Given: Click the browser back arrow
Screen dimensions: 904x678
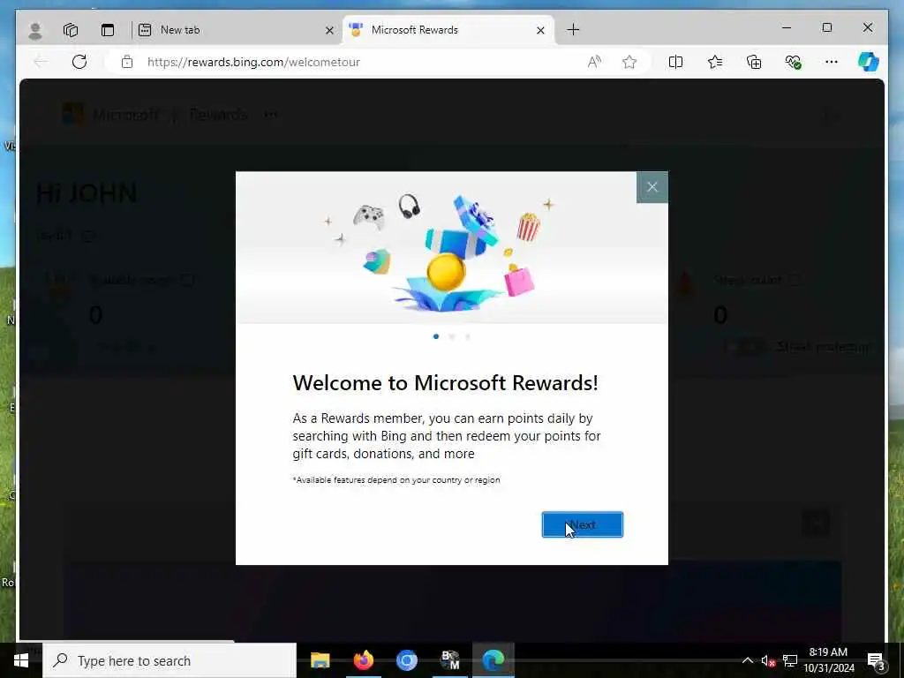Looking at the screenshot, I should [41, 62].
